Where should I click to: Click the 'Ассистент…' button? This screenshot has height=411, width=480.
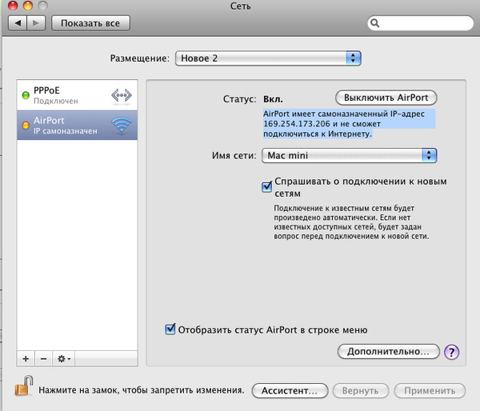(290, 391)
